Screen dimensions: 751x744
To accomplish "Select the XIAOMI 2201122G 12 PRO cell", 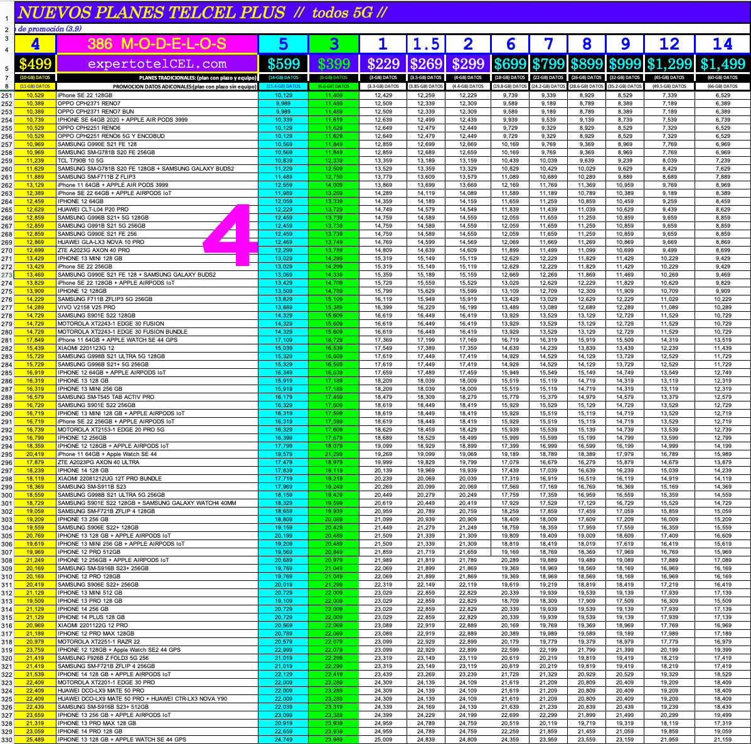I will point(157,625).
